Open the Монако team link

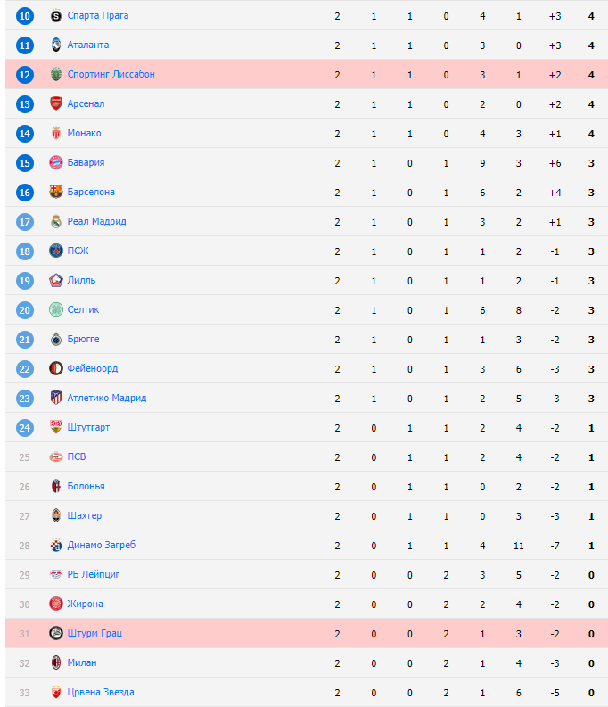pyautogui.click(x=84, y=134)
